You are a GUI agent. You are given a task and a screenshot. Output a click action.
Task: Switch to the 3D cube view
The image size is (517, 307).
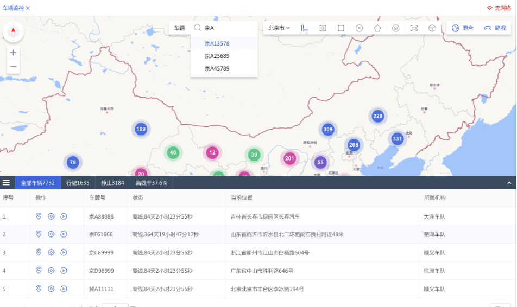point(432,28)
